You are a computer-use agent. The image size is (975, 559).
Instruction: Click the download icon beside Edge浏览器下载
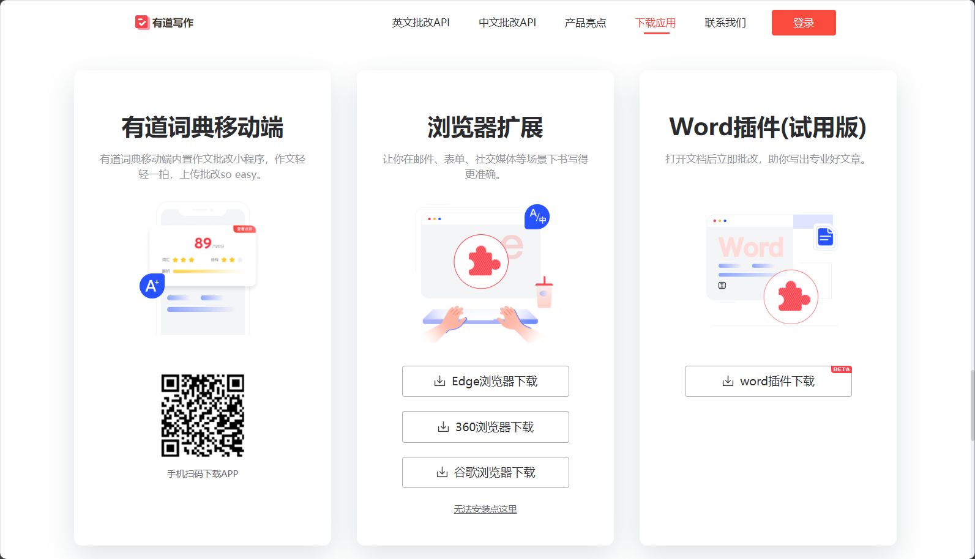(x=439, y=381)
